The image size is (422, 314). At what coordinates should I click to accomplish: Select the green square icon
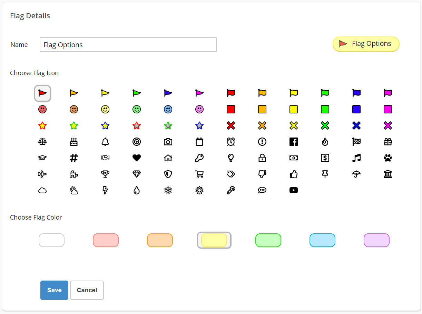pos(325,109)
